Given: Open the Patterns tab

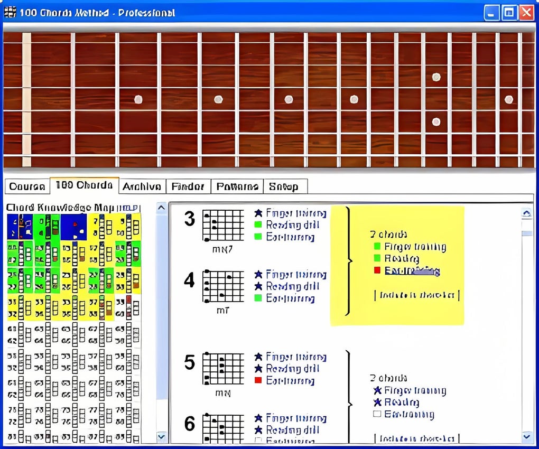Looking at the screenshot, I should point(237,186).
